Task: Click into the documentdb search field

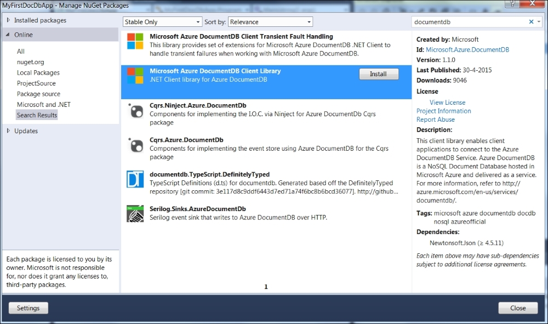Action: click(469, 22)
